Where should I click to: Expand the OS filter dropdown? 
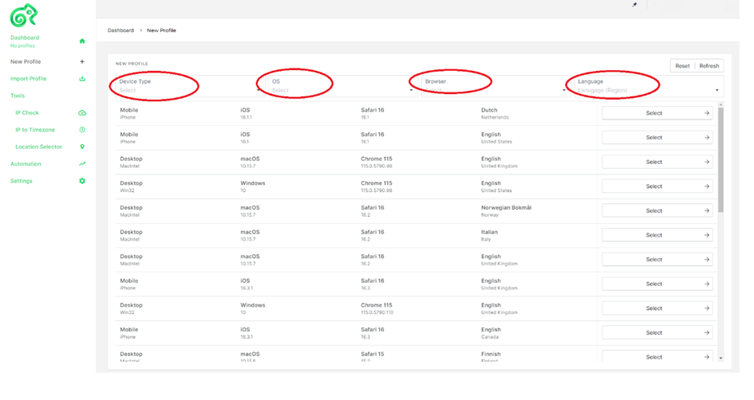[x=342, y=86]
